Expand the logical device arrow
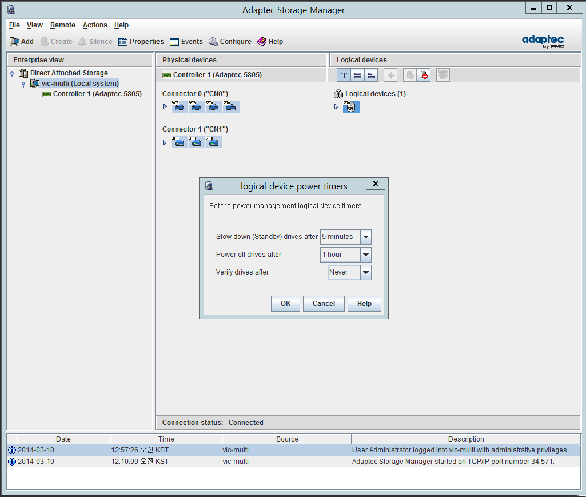Image resolution: width=586 pixels, height=497 pixels. click(336, 106)
